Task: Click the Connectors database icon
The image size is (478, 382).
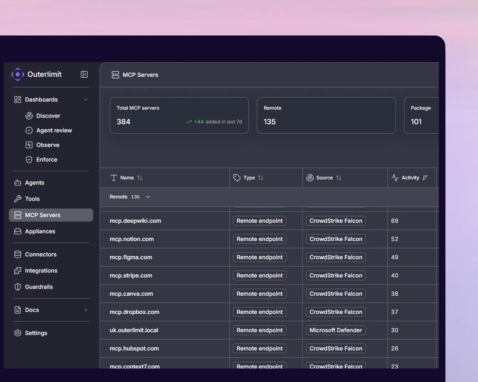Action: pos(18,254)
